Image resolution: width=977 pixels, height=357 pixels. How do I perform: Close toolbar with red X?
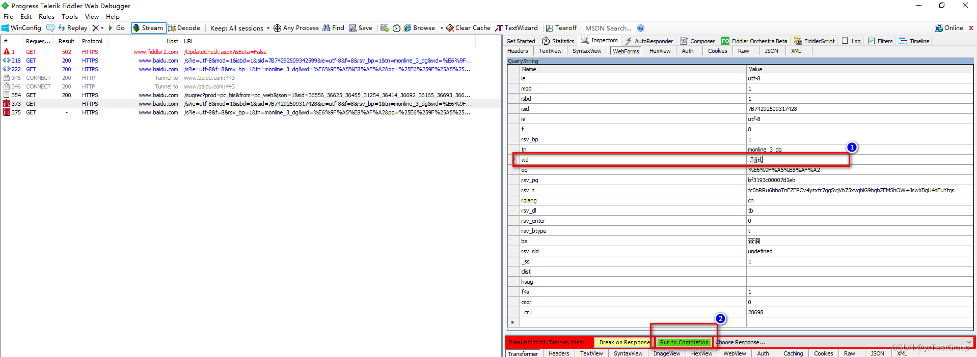pyautogui.click(x=971, y=28)
